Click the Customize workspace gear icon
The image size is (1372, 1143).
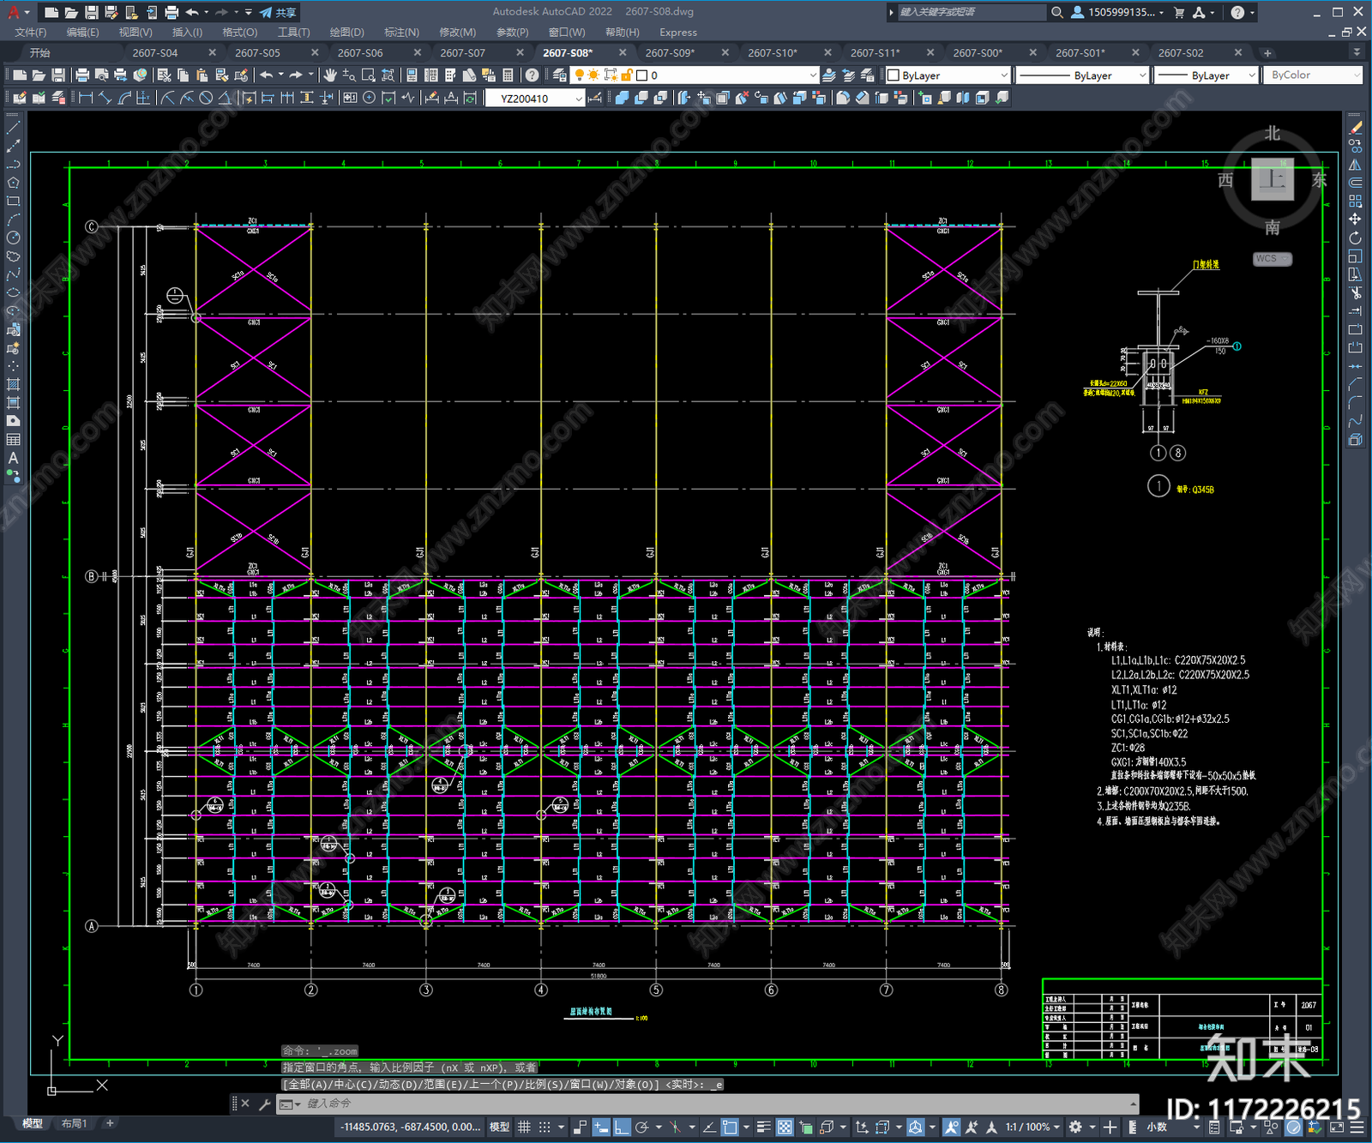click(1075, 1127)
